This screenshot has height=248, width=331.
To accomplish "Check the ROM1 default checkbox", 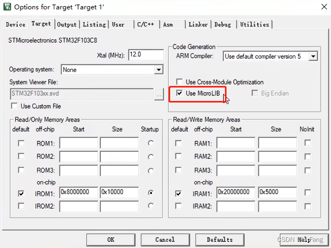I will point(21,143).
